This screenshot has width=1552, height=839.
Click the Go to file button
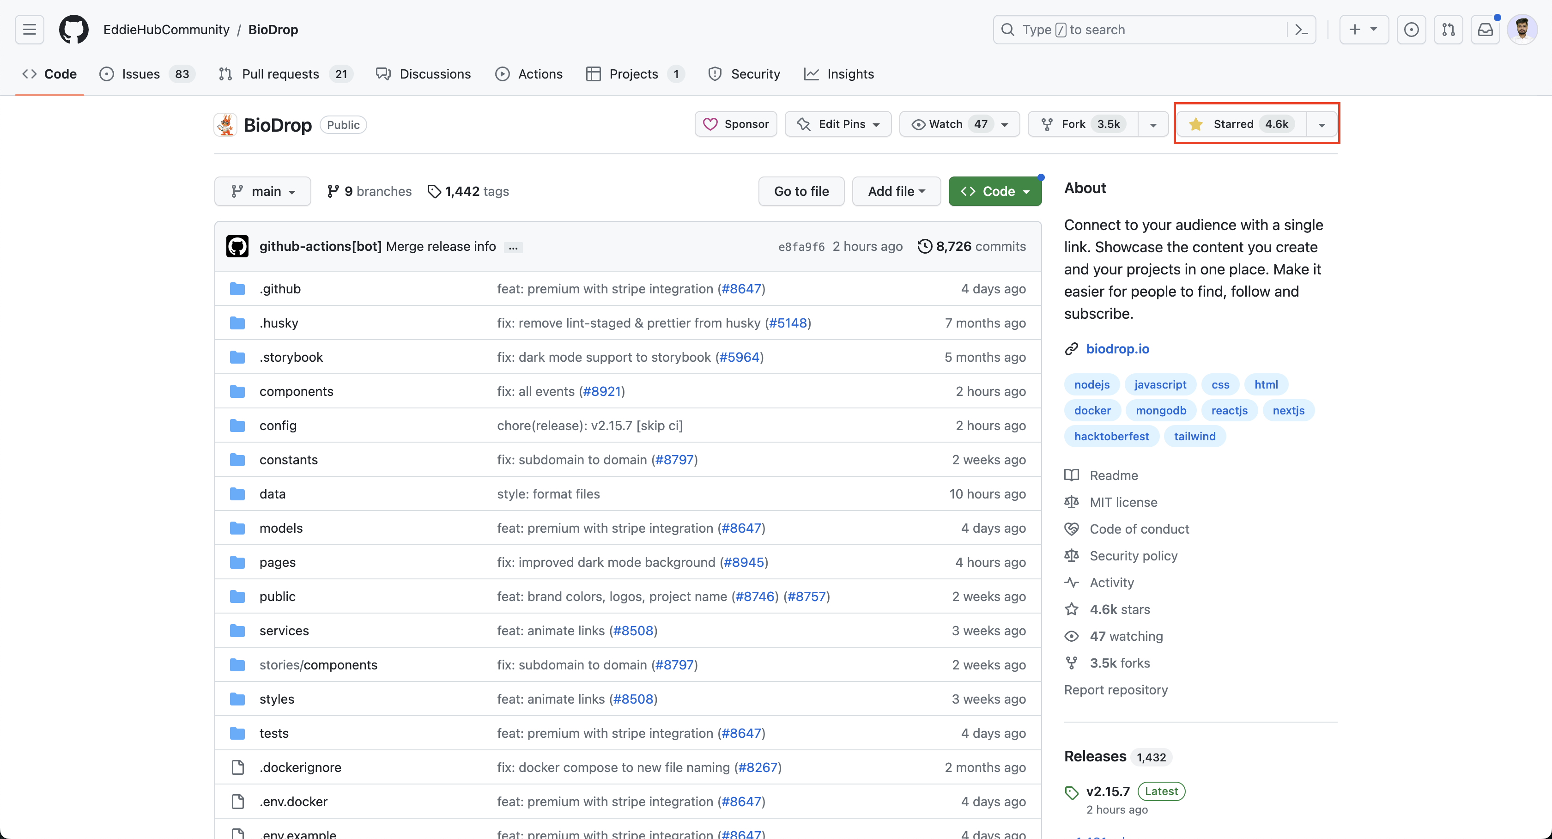click(x=801, y=191)
